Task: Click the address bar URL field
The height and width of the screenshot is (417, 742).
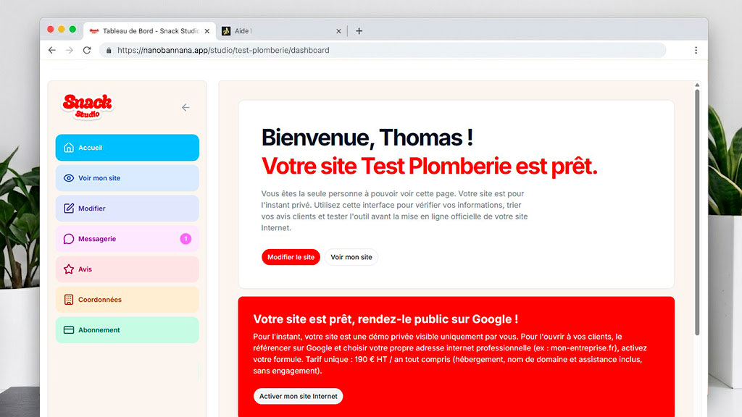Action: point(383,50)
